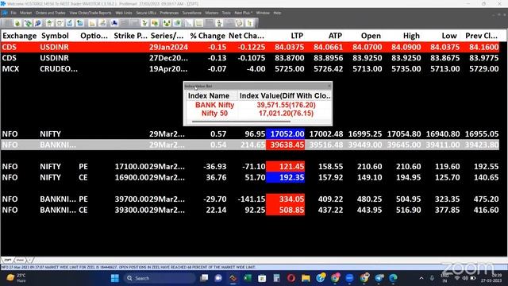Sort by the Exchange column header

(19, 36)
